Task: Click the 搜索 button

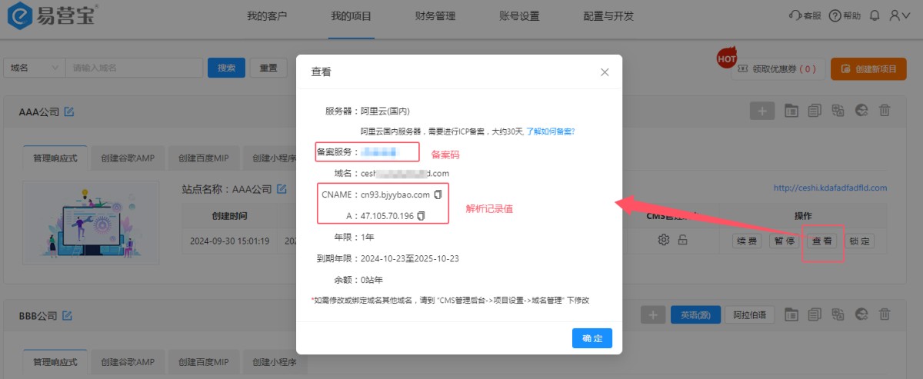Action: [x=226, y=68]
